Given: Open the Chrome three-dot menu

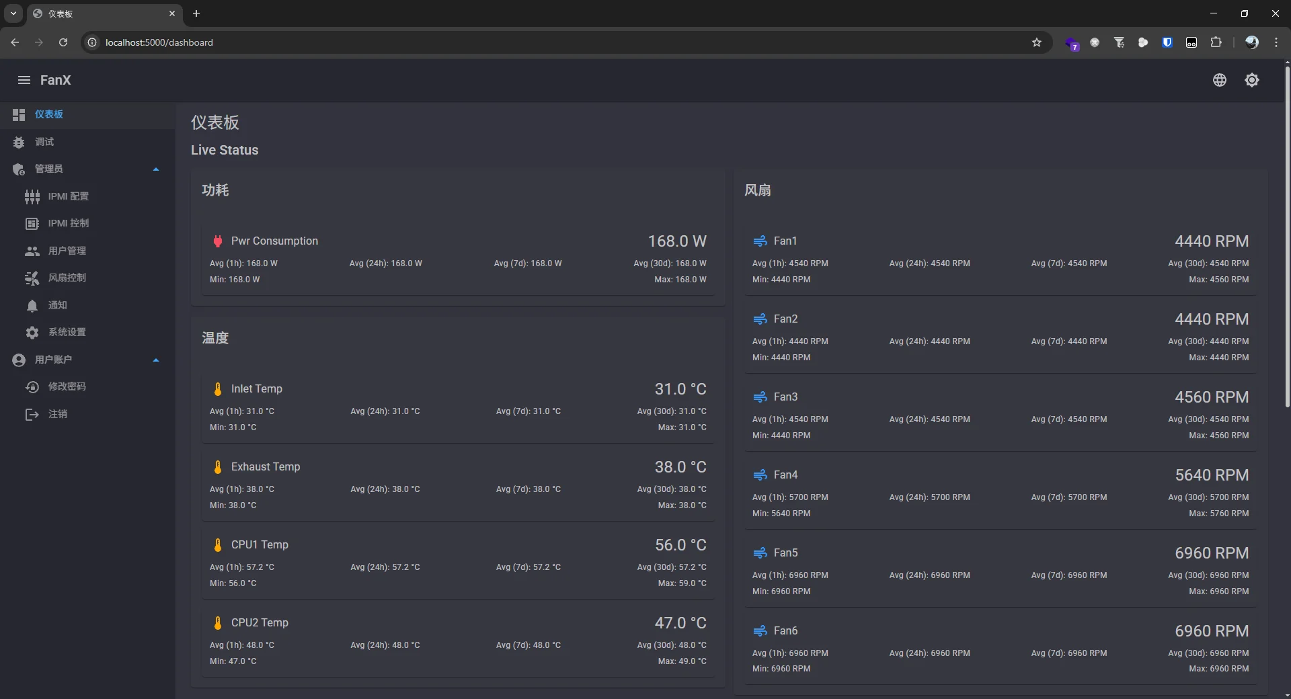Looking at the screenshot, I should 1276,42.
